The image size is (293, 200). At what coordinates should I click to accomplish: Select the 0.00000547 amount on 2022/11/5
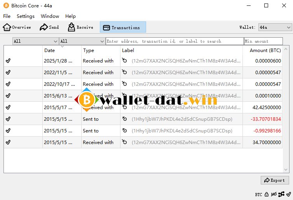coord(263,72)
